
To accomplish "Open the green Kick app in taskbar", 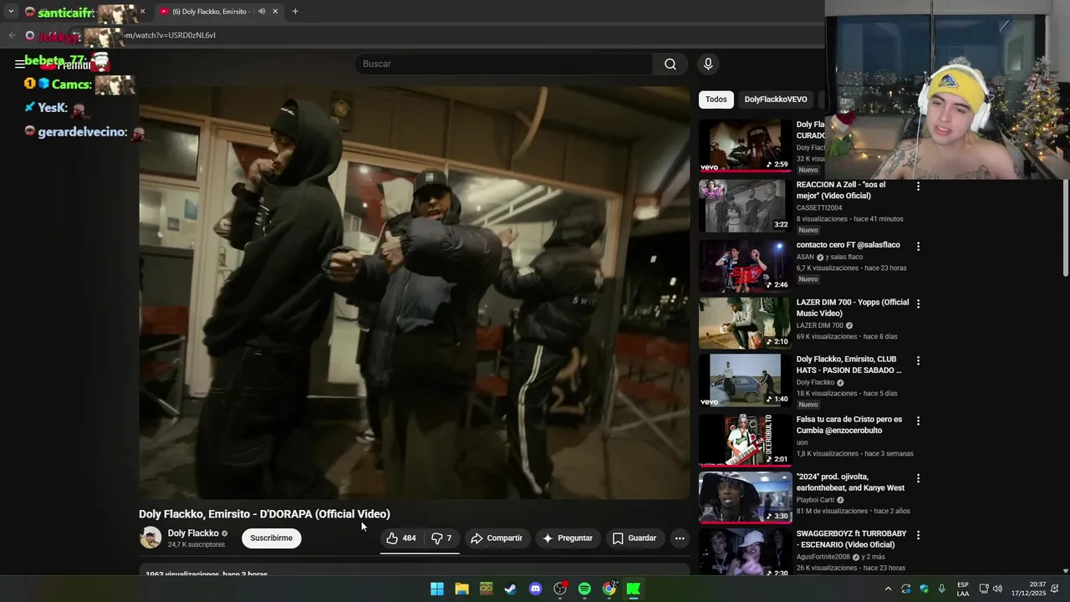I will click(634, 589).
